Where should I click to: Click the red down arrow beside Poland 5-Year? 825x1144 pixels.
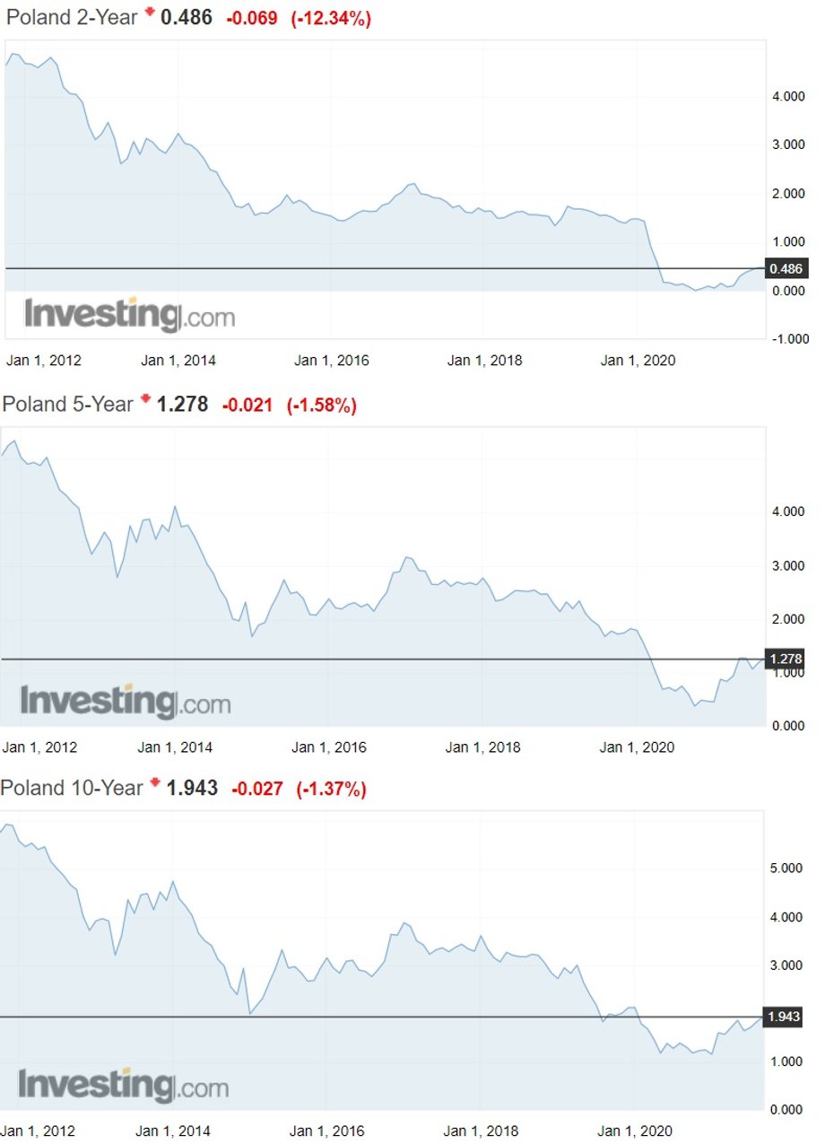[x=145, y=401]
